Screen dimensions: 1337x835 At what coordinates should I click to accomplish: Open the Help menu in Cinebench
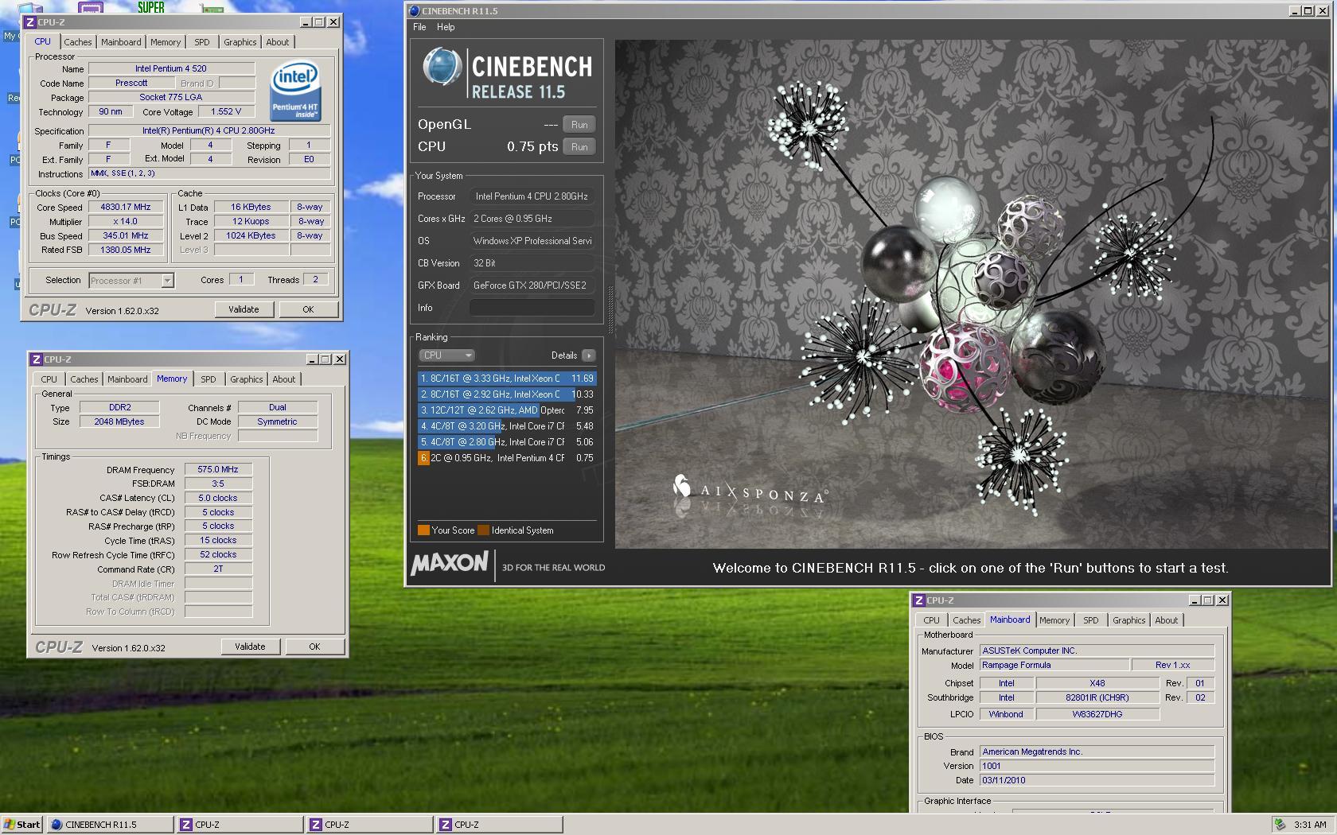click(446, 27)
